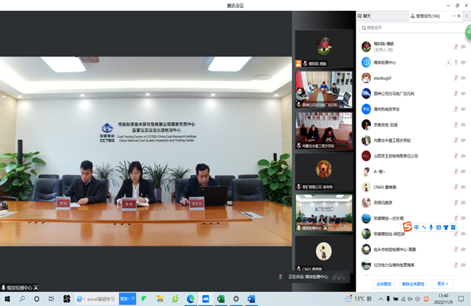This screenshot has width=471, height=306.
Task: Open Word from the Windows taskbar
Action: pyautogui.click(x=251, y=298)
